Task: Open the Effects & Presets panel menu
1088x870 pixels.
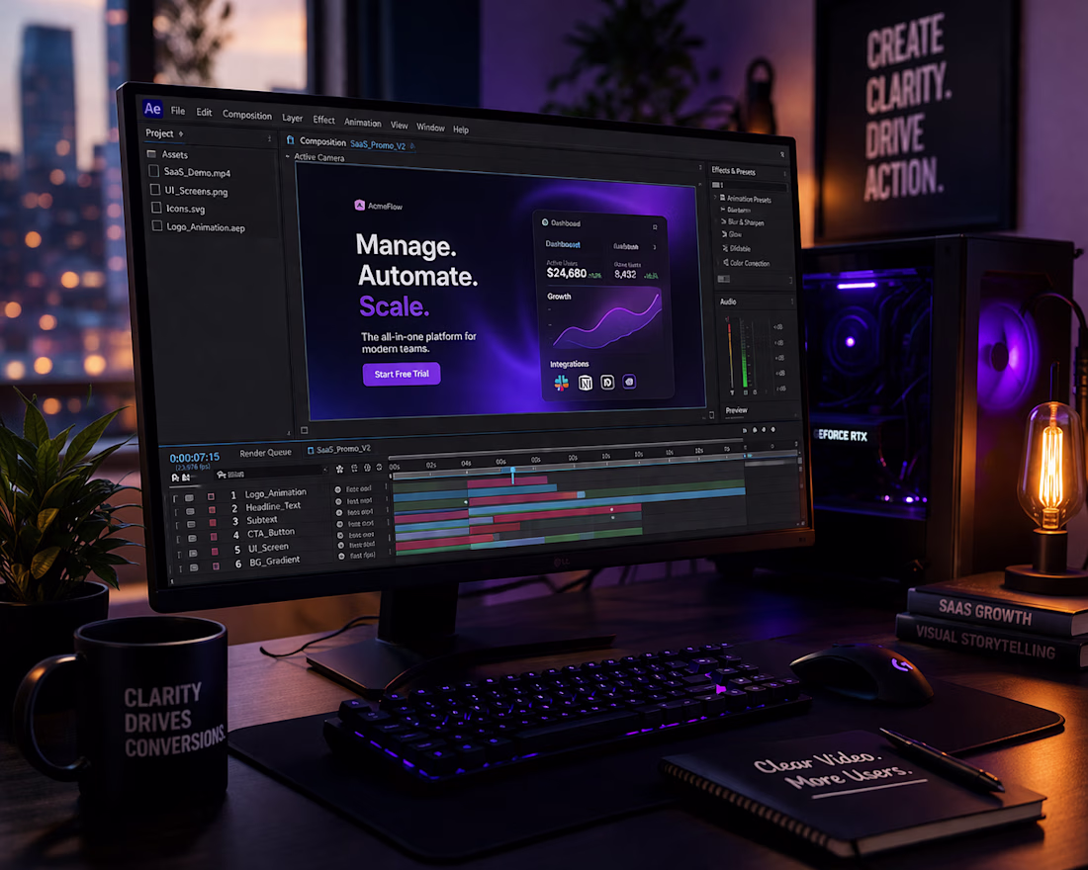Action: tap(784, 173)
